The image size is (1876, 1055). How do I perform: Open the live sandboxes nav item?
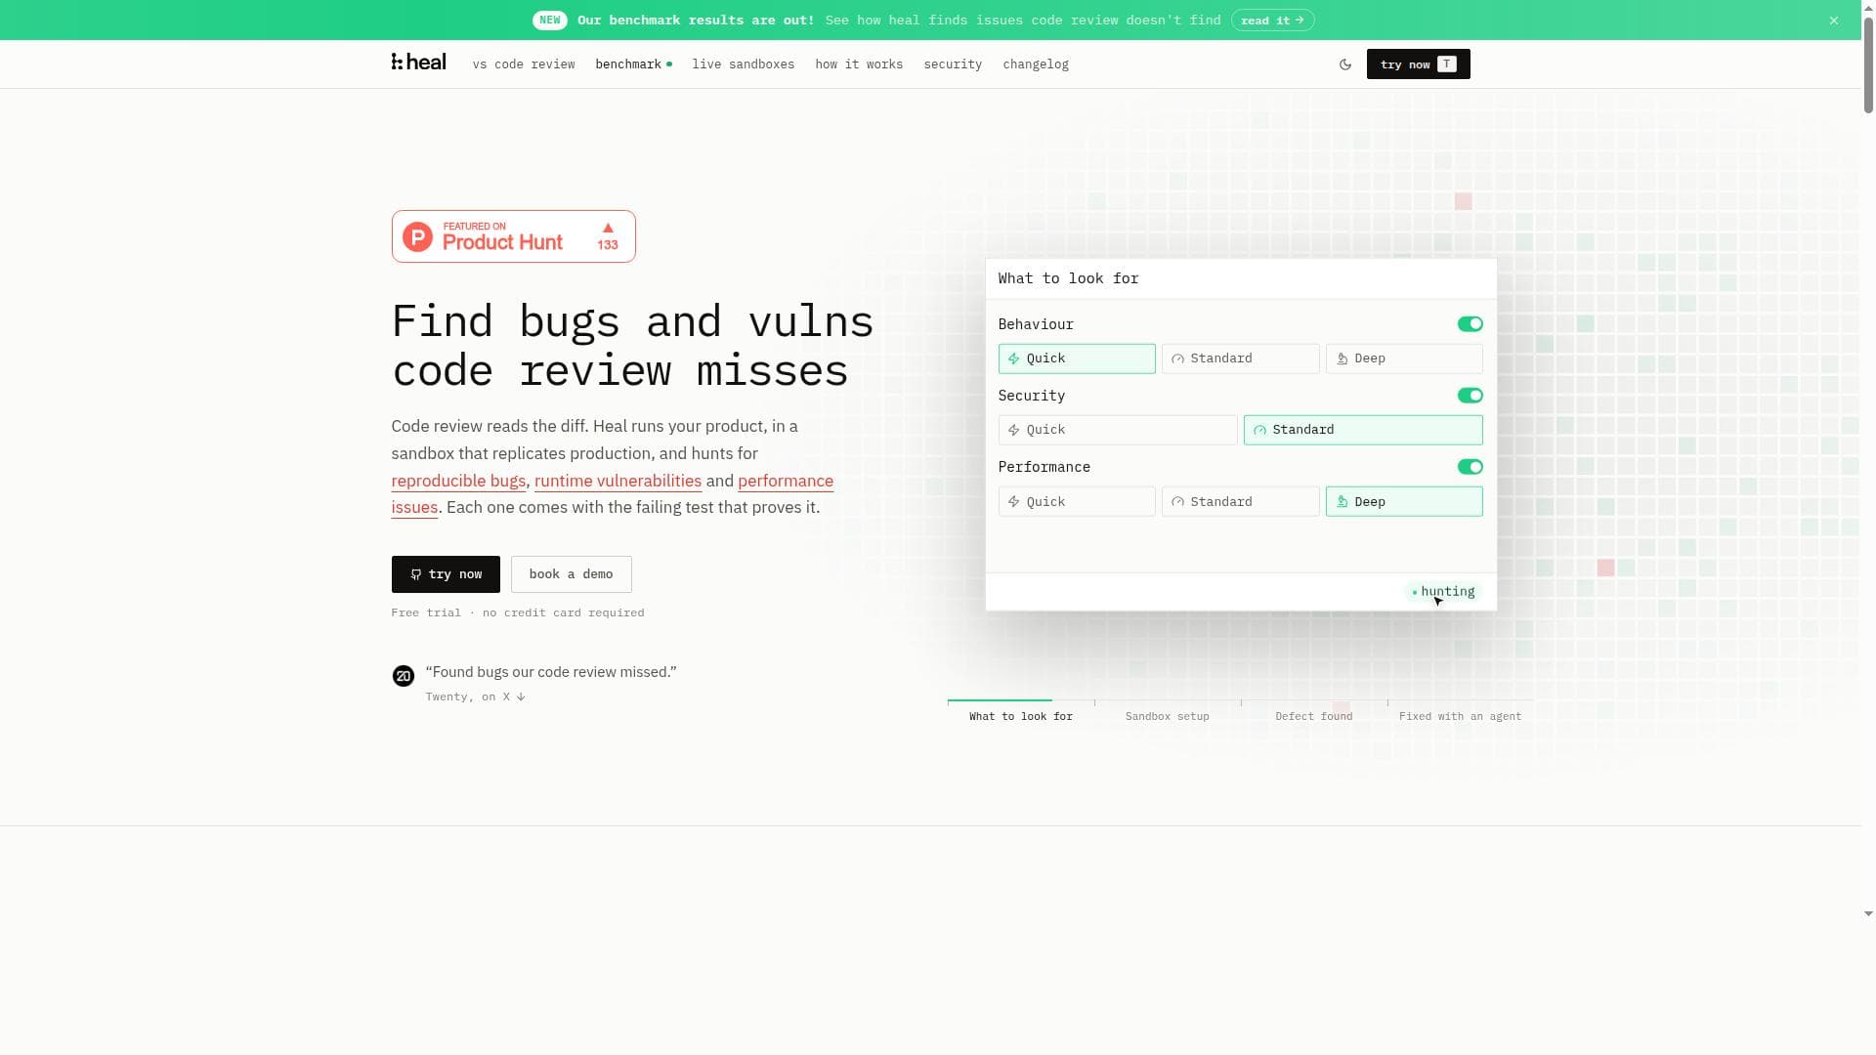(744, 64)
